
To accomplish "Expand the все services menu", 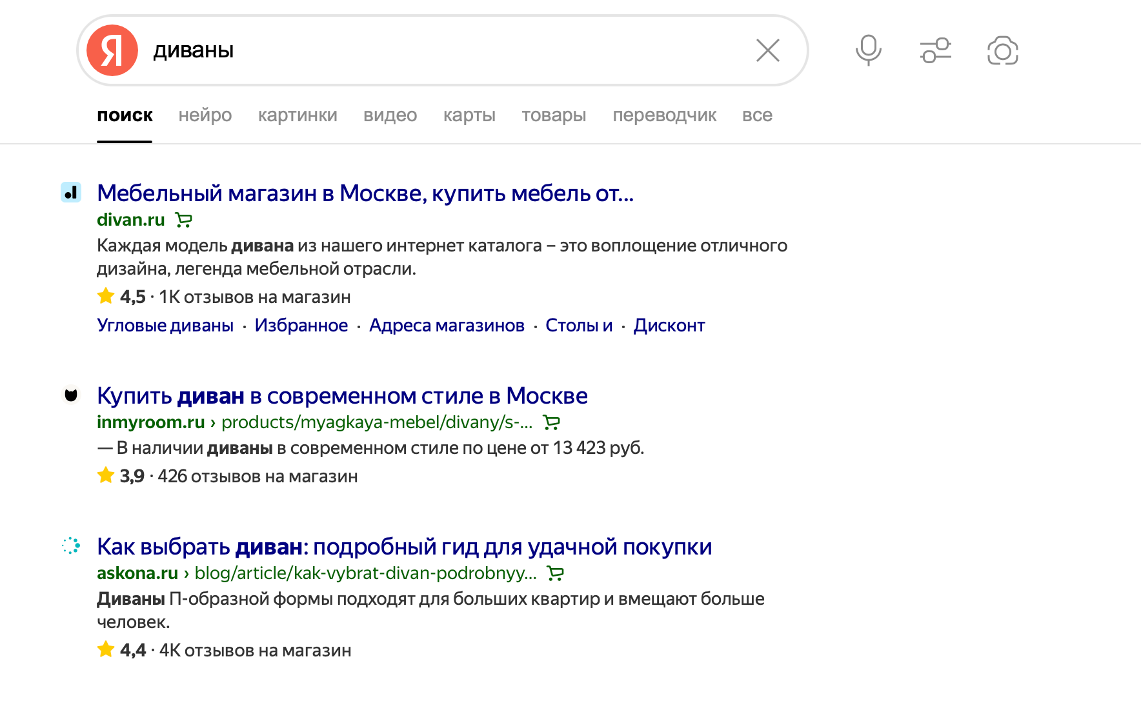I will 757,115.
